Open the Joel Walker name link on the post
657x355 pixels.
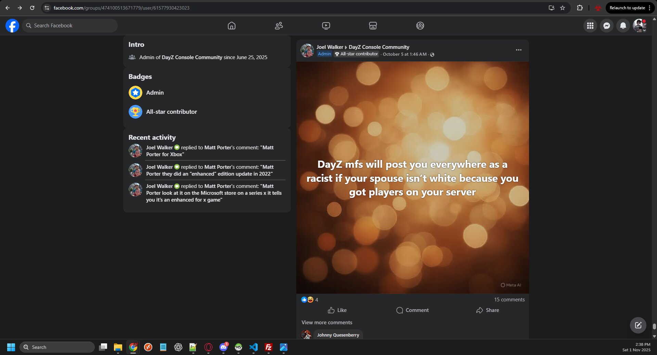[330, 47]
